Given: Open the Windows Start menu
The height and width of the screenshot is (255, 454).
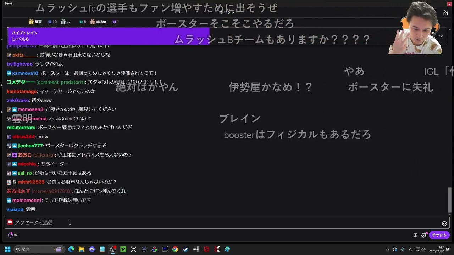Looking at the screenshot, I should [7, 249].
